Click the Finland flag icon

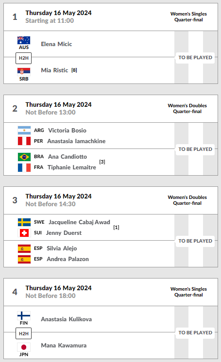24,315
